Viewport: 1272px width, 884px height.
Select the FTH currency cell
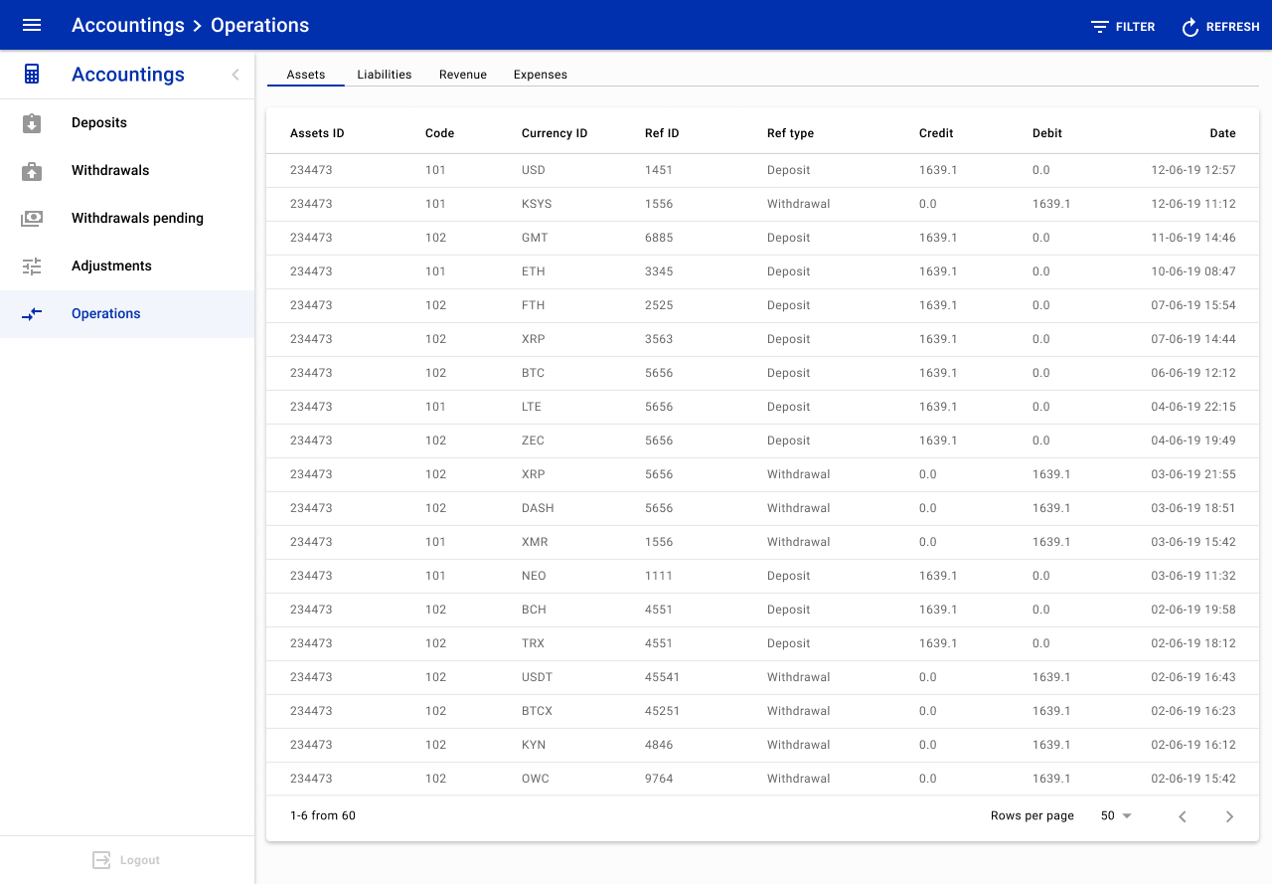click(534, 305)
